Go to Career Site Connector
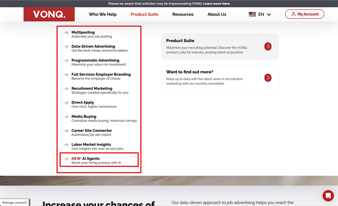This screenshot has height=206, width=338. pyautogui.click(x=92, y=130)
